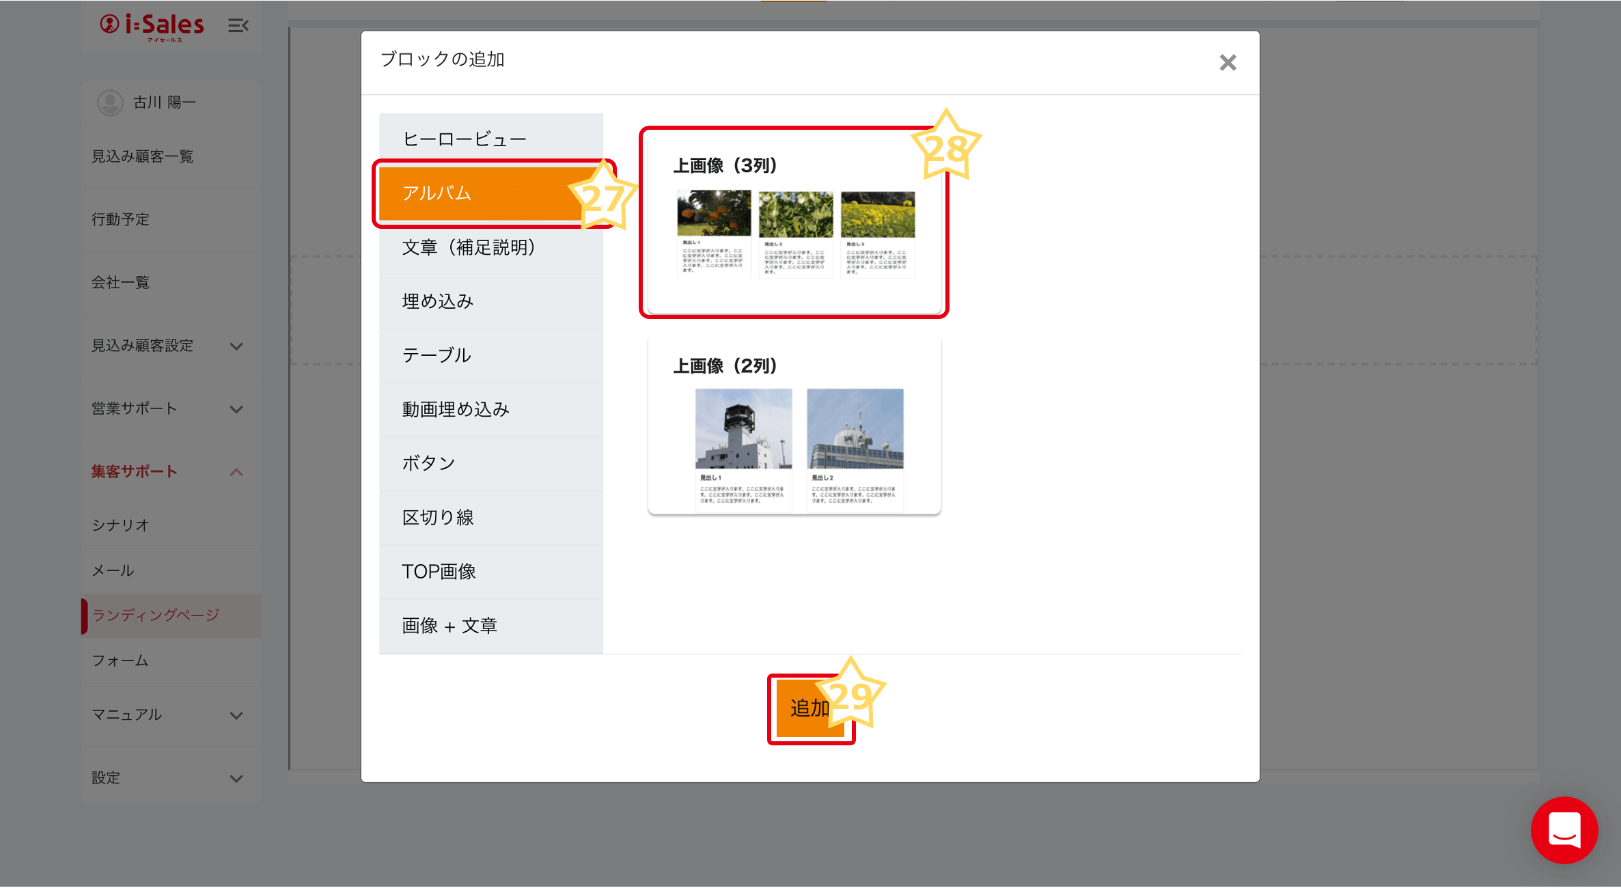
Task: Open the フォーム sidebar item
Action: coord(120,661)
